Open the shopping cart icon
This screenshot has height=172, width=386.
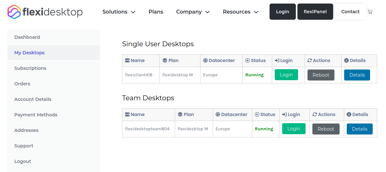click(x=370, y=12)
